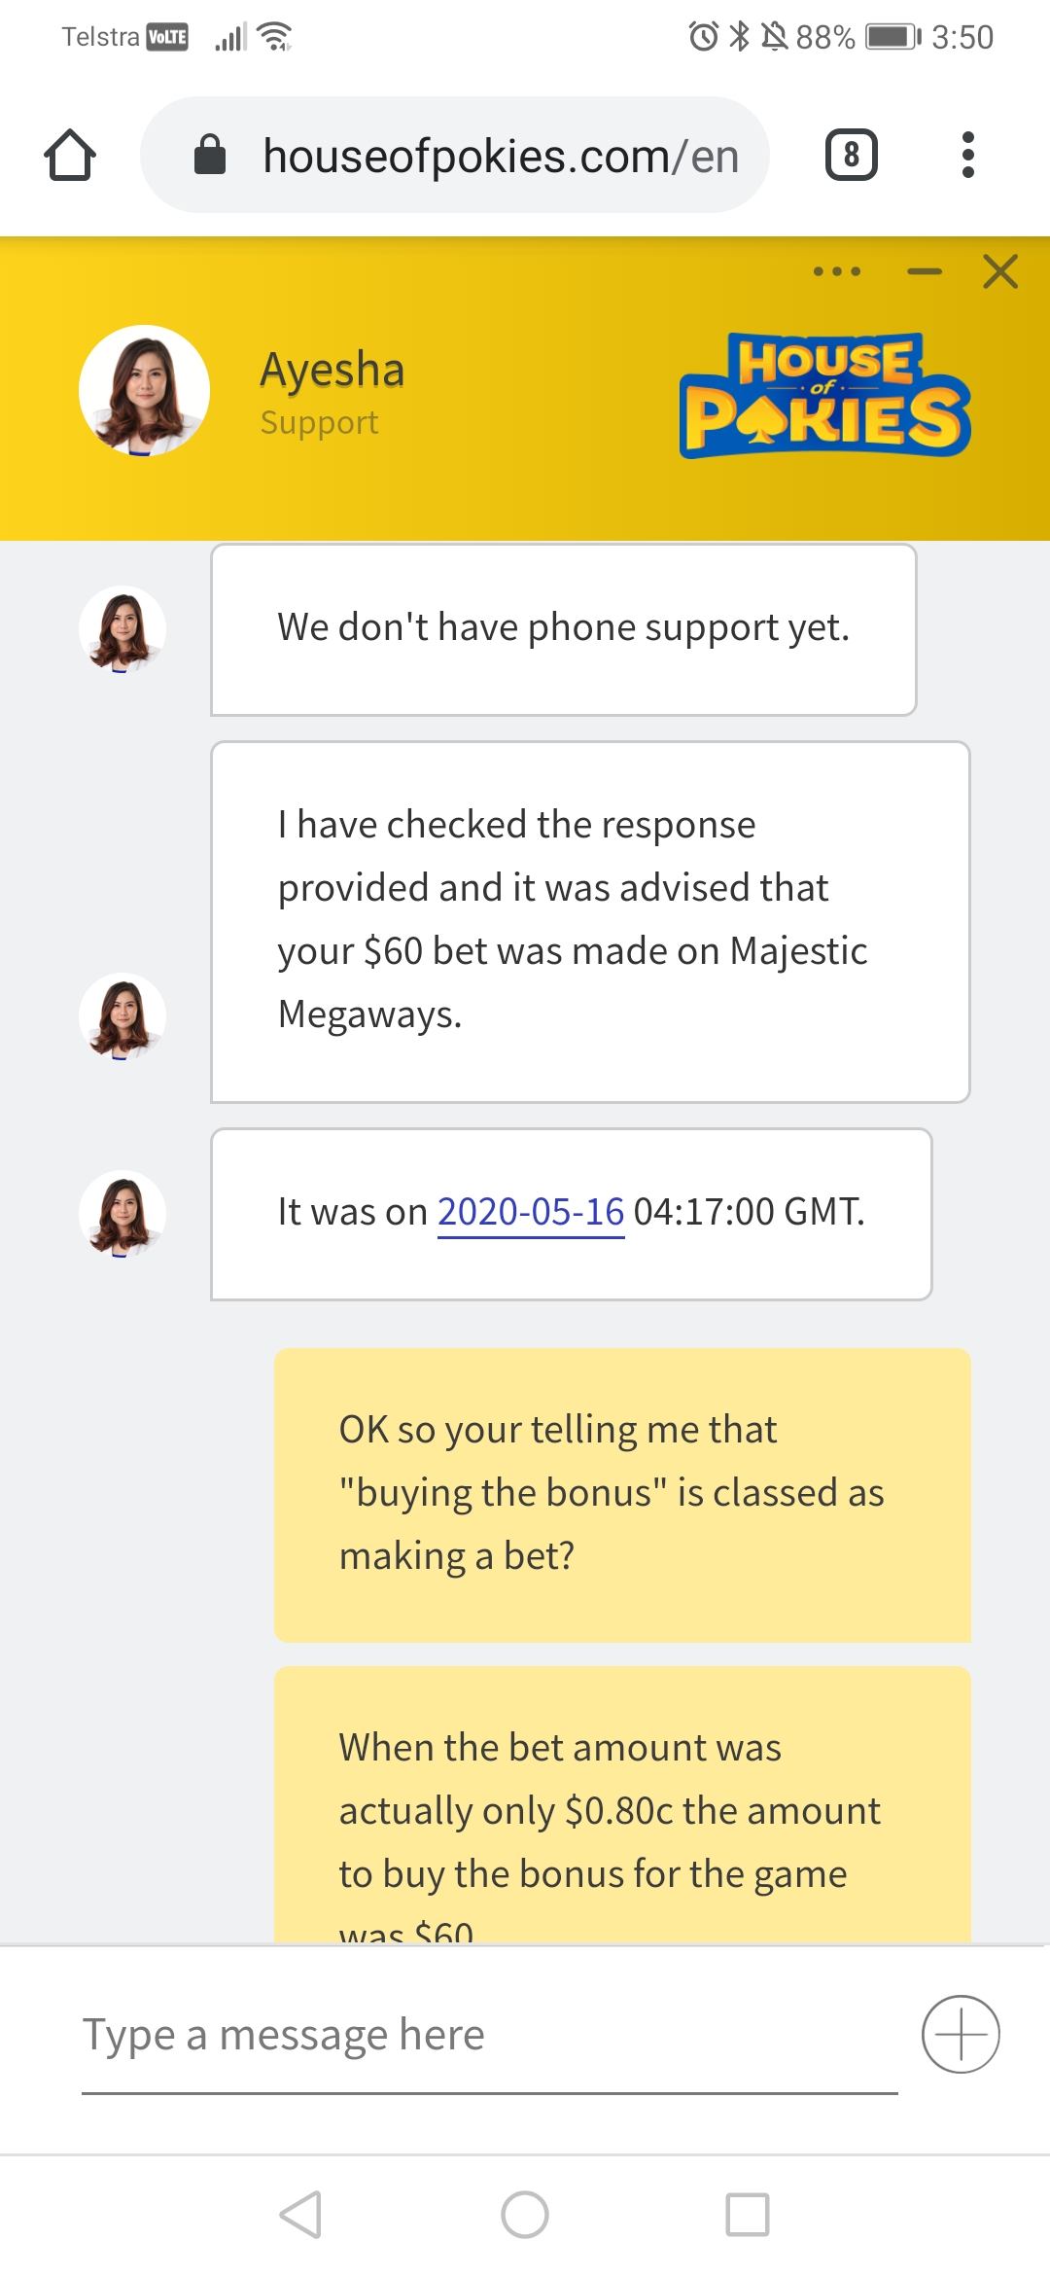
Task: Tap the avatar beside phone support message
Action: [122, 629]
